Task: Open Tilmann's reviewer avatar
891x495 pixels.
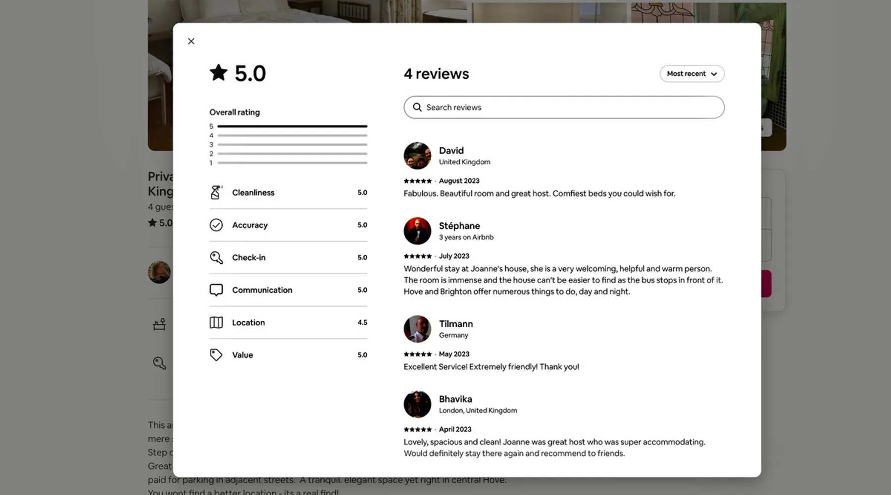Action: [x=417, y=329]
